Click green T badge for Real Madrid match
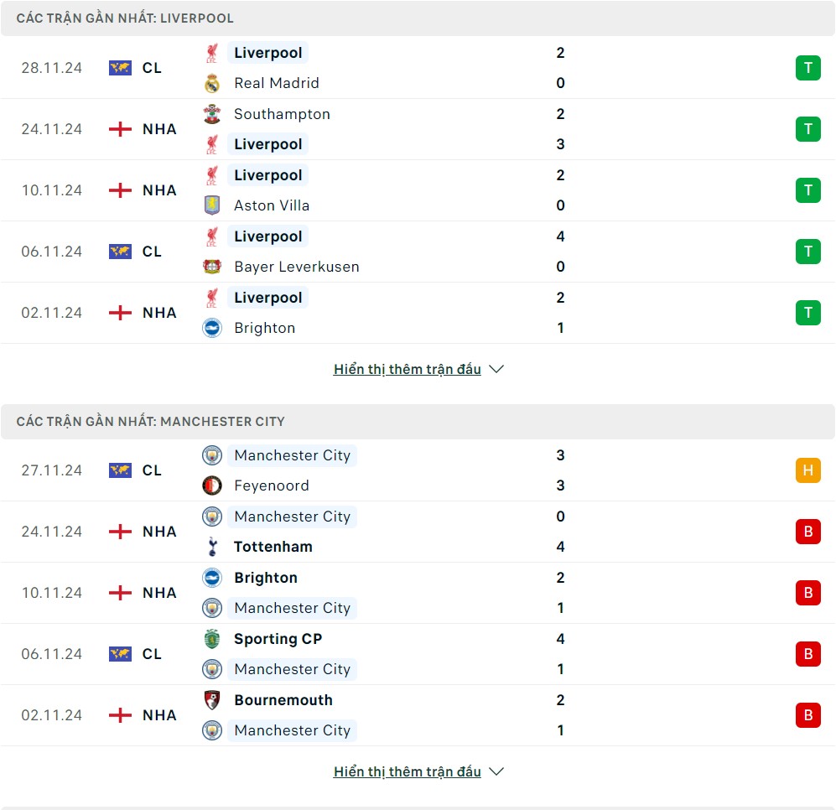 [x=807, y=68]
